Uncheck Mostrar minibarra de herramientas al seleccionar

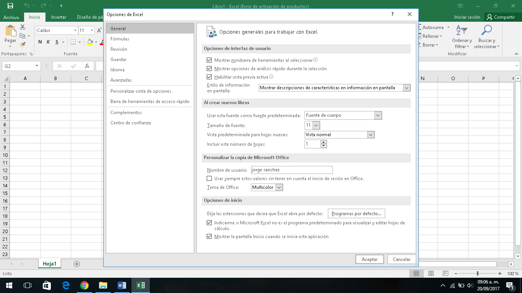(x=209, y=60)
